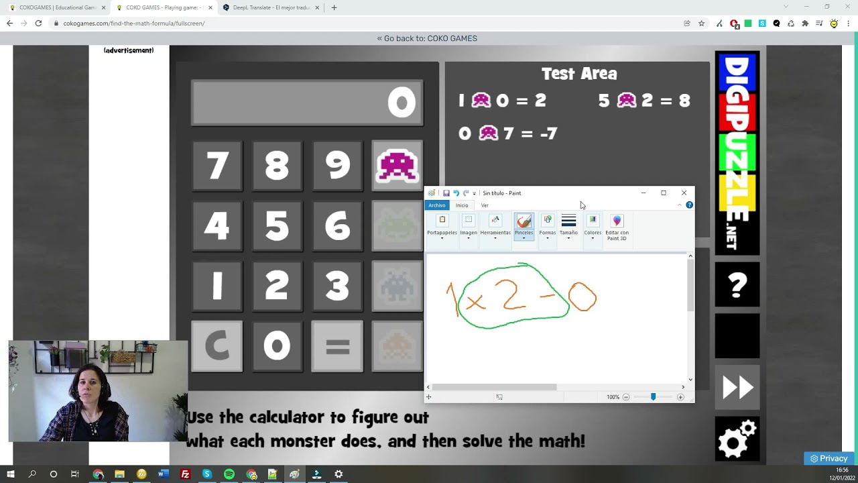
Task: Open FileZilla from the taskbar
Action: click(185, 474)
